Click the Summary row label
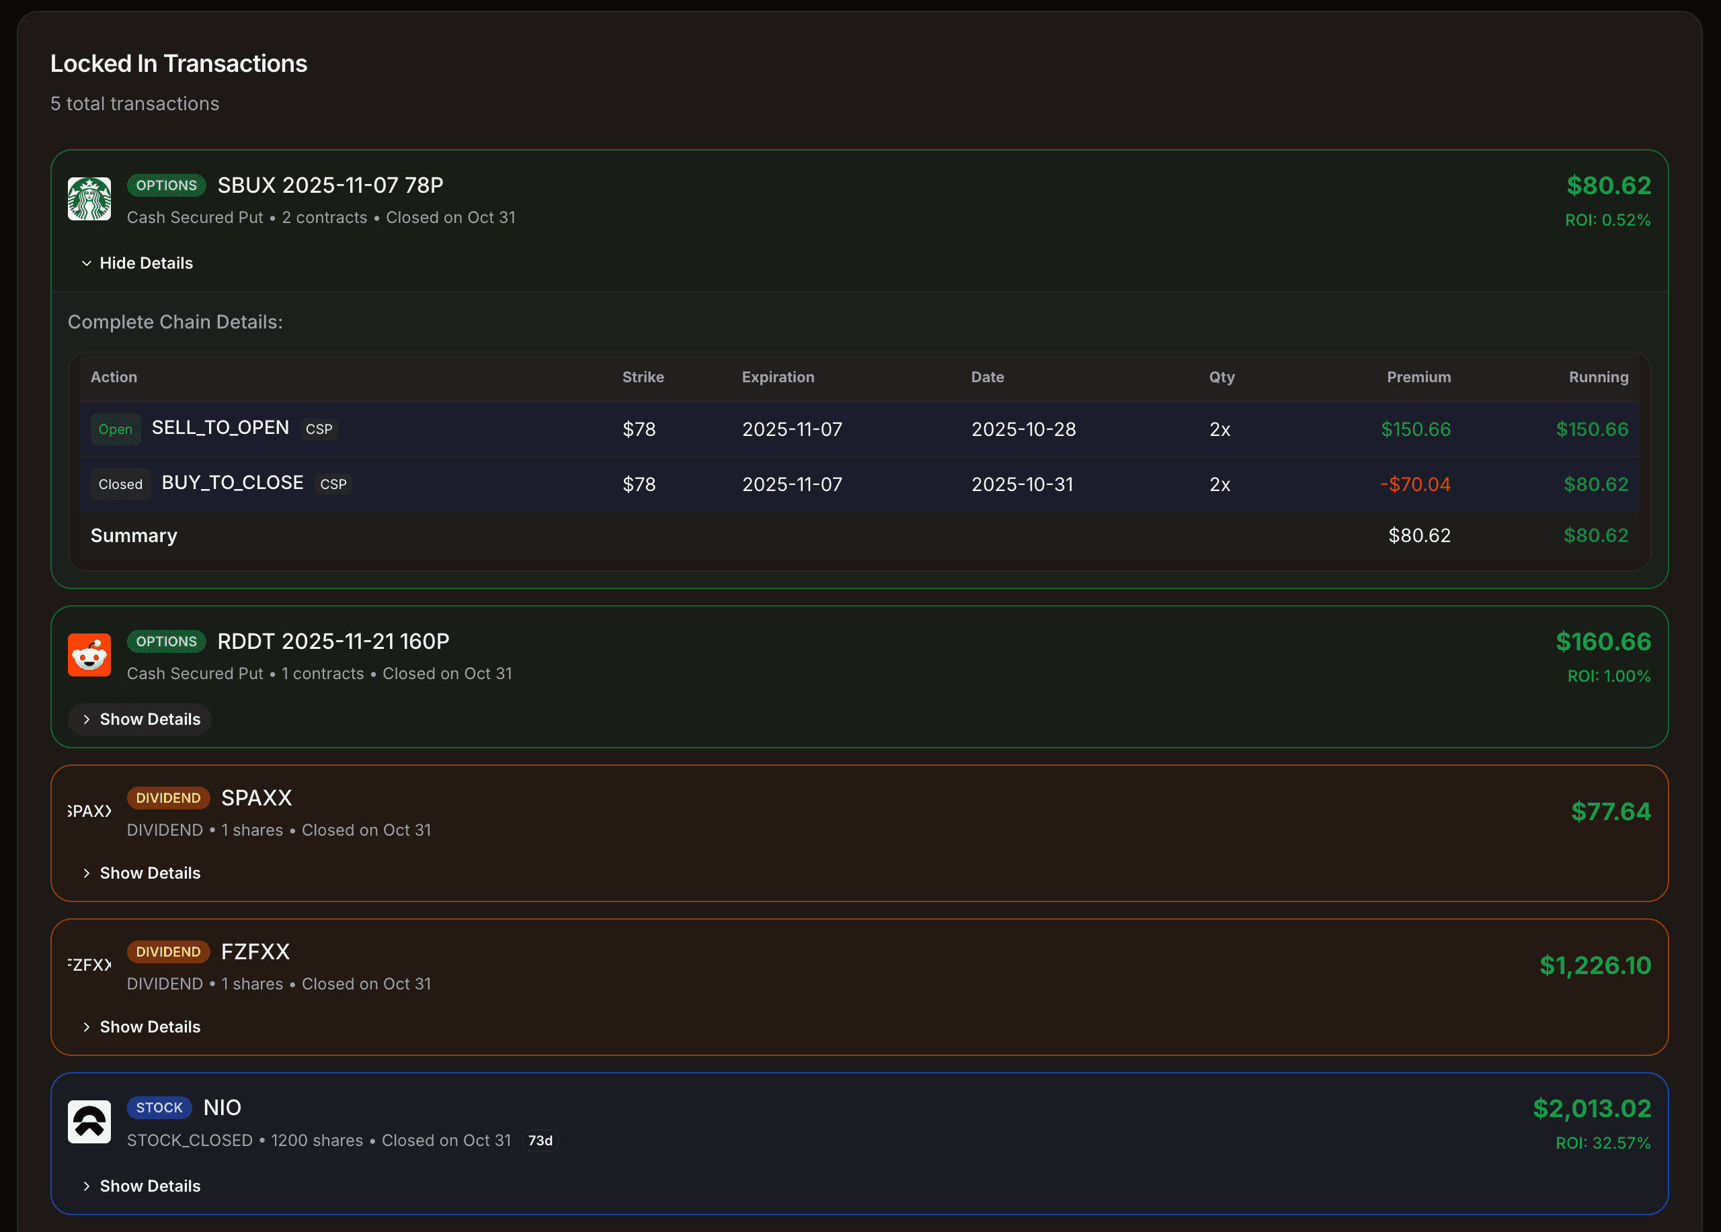This screenshot has width=1721, height=1232. (134, 536)
